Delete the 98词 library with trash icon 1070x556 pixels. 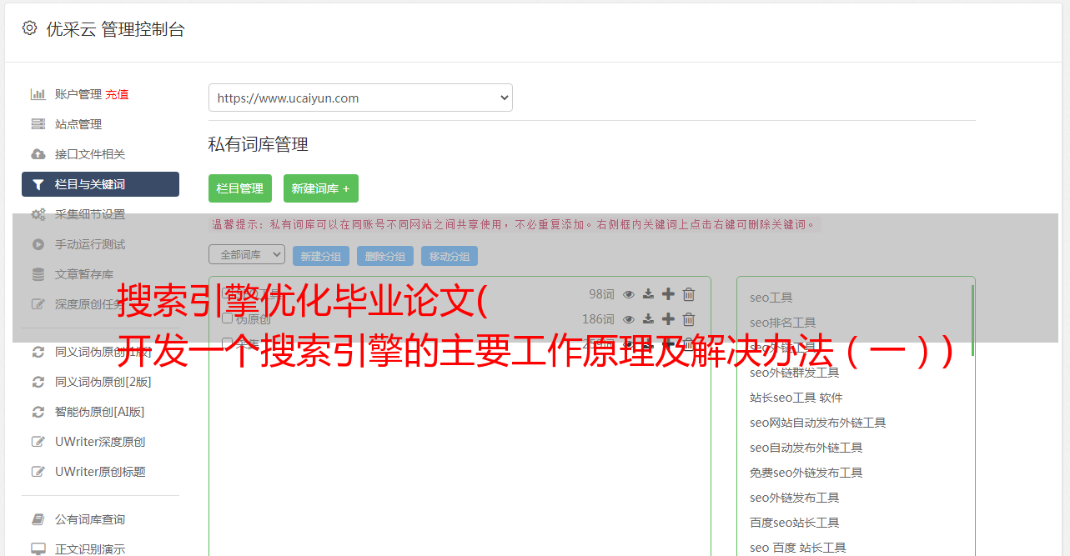(x=689, y=294)
